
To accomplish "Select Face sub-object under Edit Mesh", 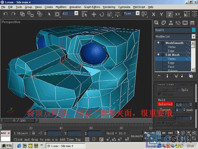I will click(x=171, y=67).
